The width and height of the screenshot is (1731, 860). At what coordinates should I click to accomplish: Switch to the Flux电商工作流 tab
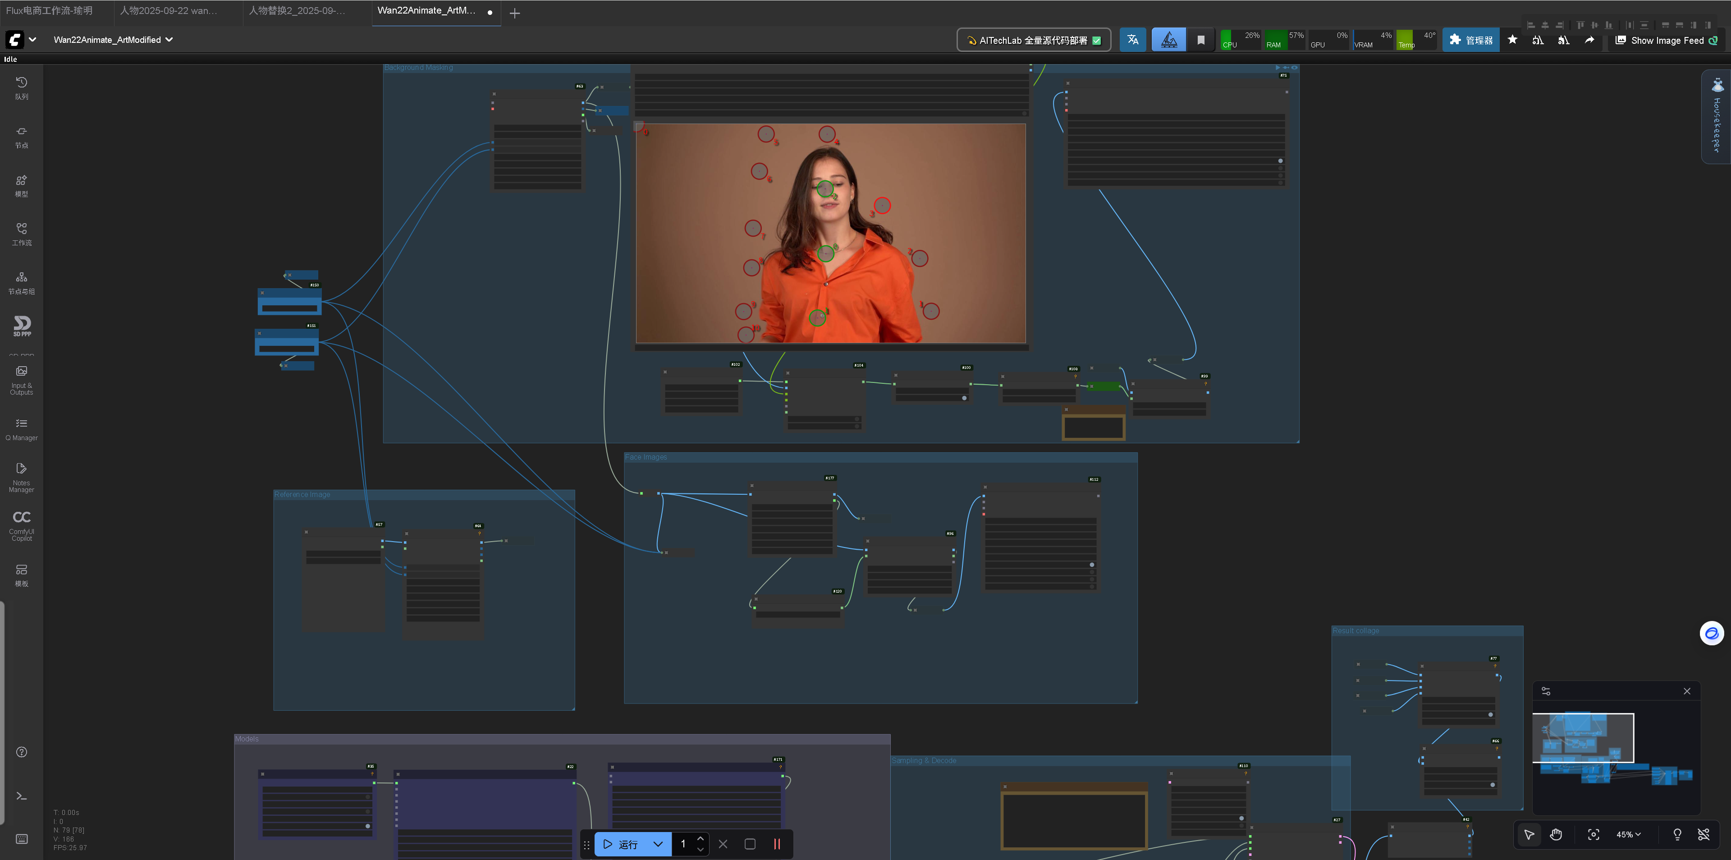[50, 11]
